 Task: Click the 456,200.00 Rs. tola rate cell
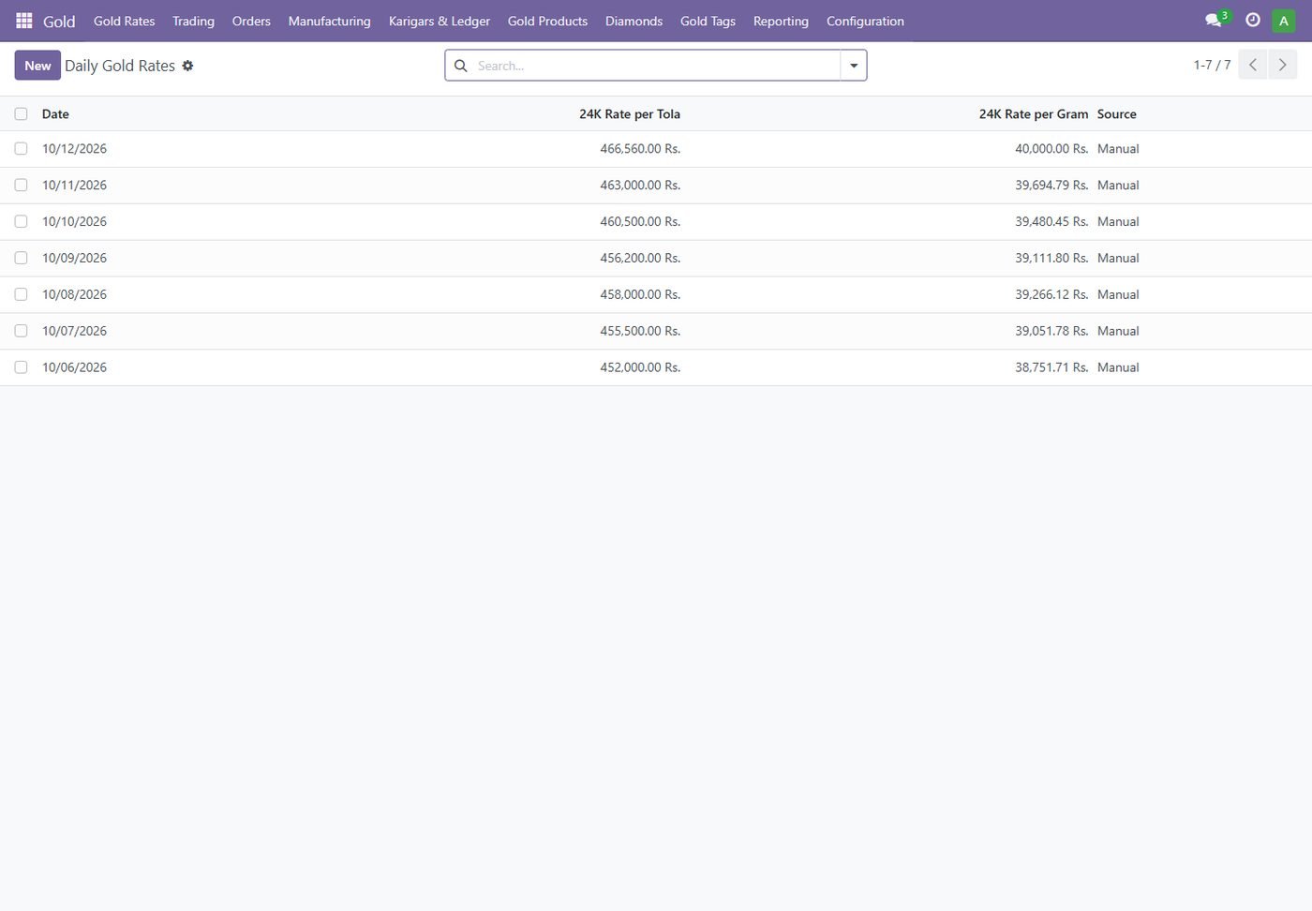(640, 259)
